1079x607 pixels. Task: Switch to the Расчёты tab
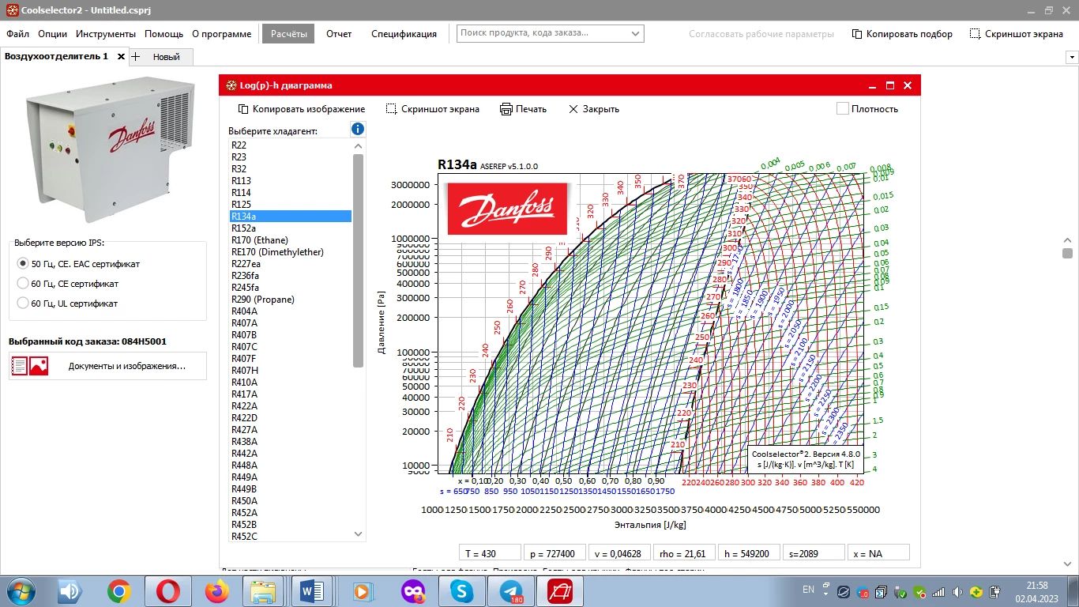point(288,33)
